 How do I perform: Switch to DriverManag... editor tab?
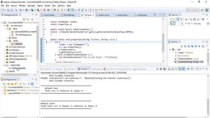click(x=69, y=15)
